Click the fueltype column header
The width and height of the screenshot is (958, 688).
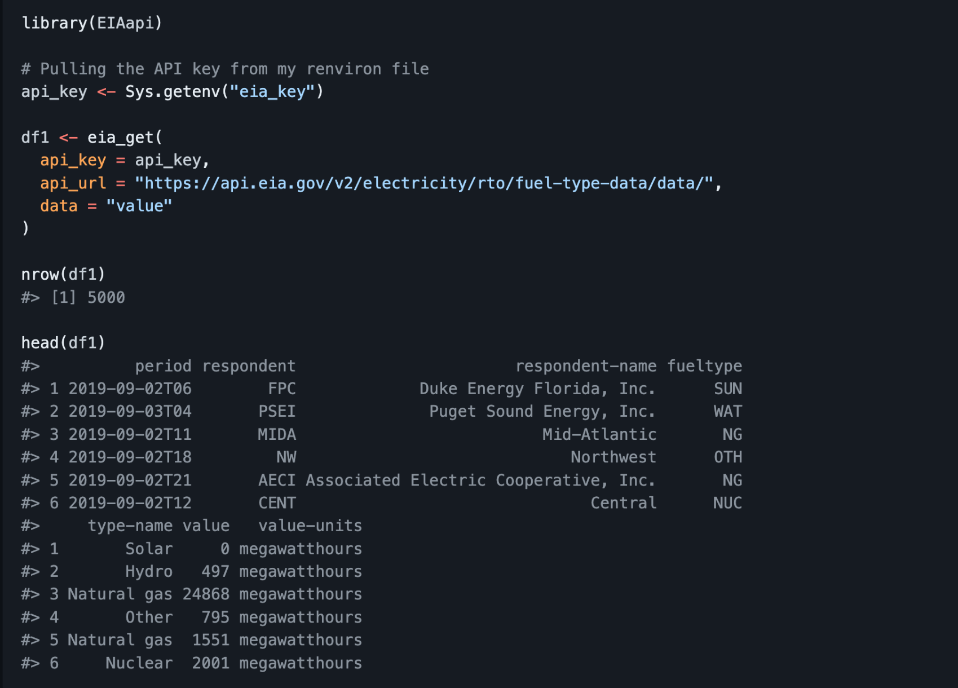(x=704, y=366)
